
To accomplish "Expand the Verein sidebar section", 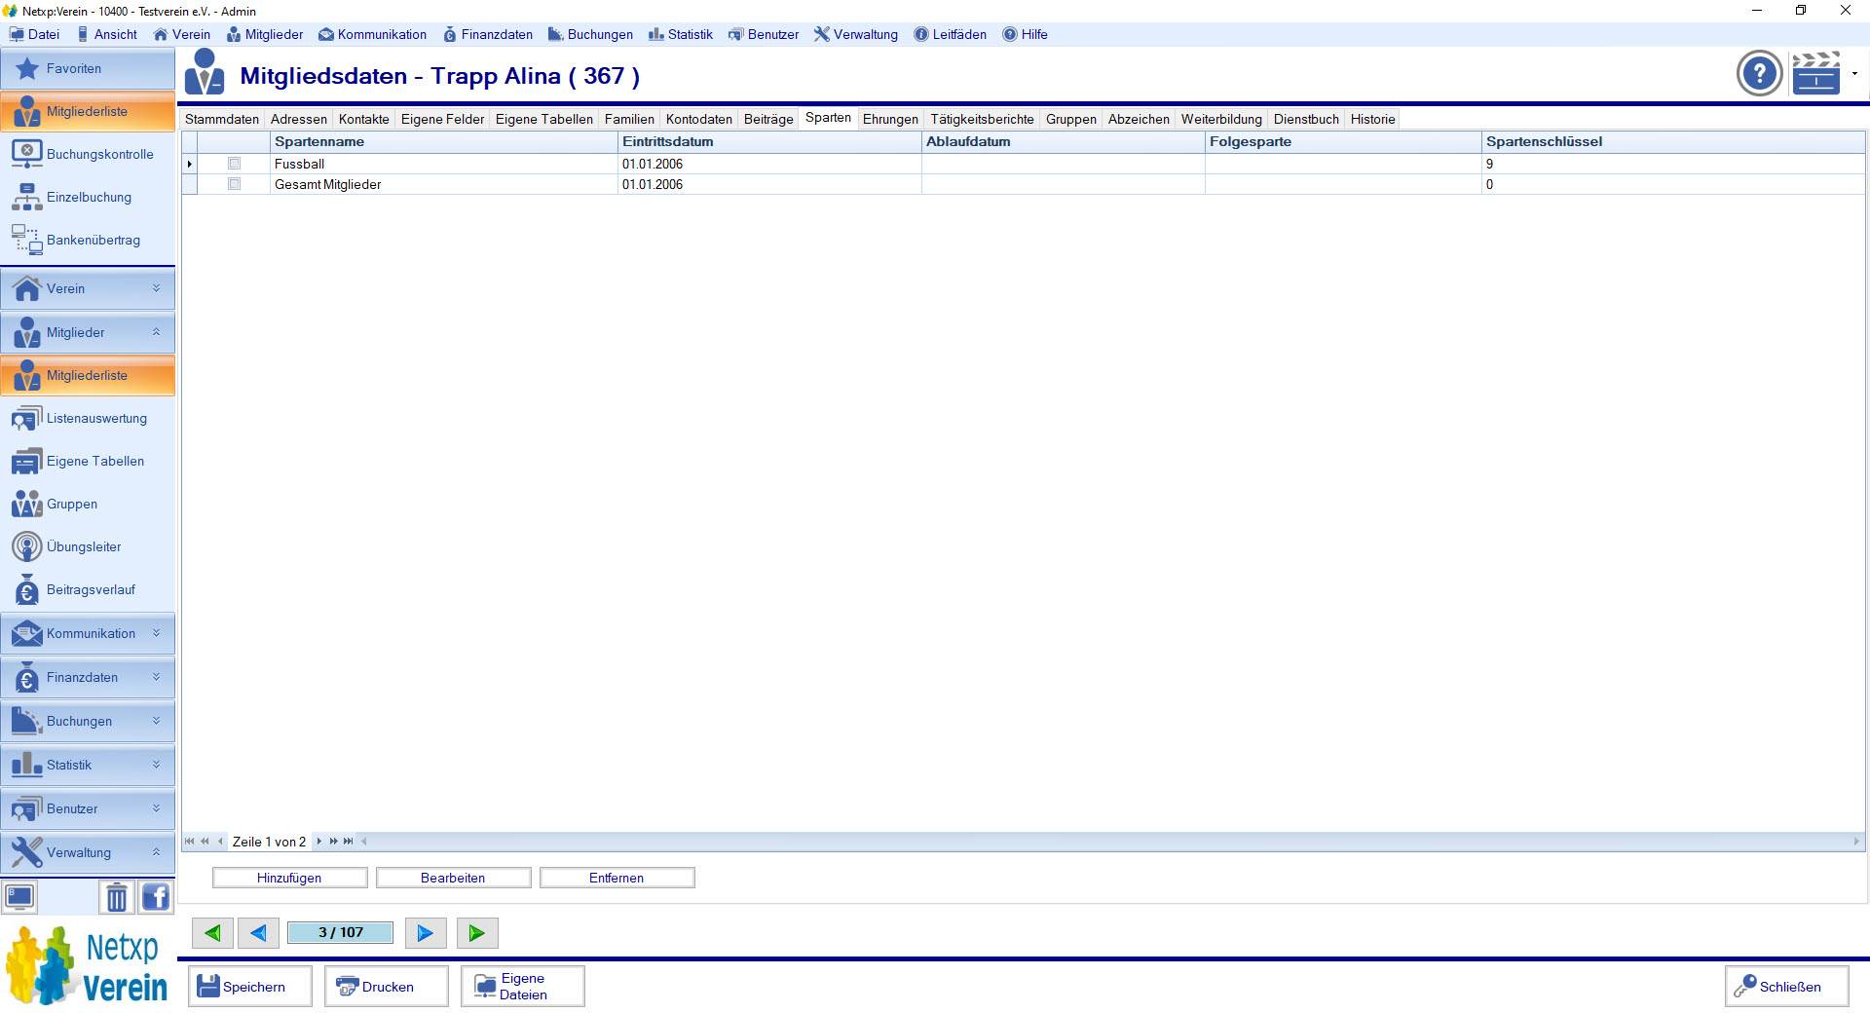I will (x=88, y=289).
